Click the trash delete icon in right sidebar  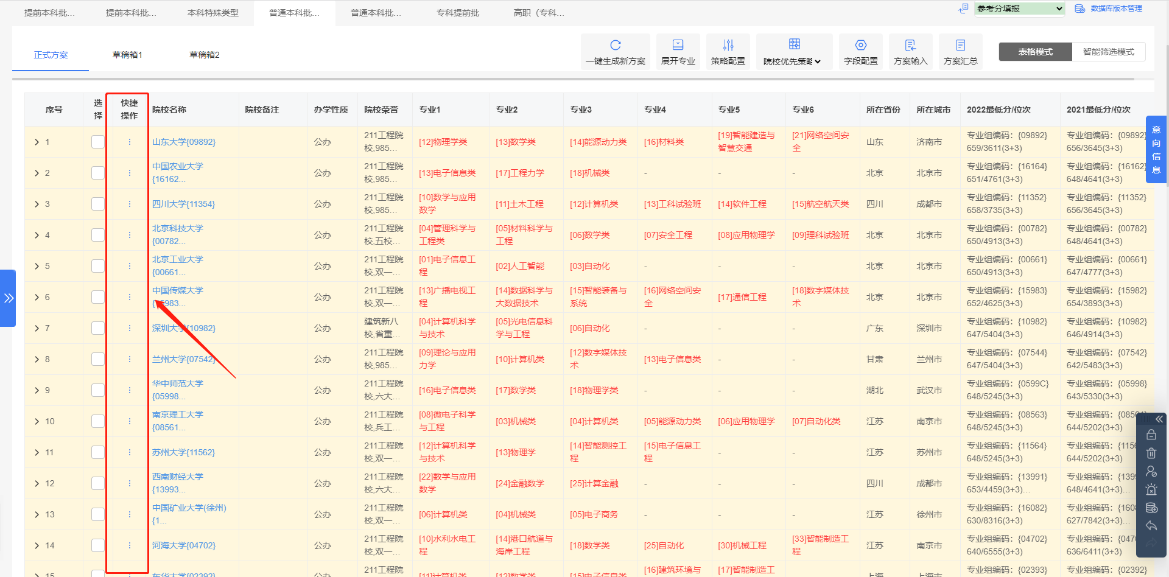(1152, 452)
